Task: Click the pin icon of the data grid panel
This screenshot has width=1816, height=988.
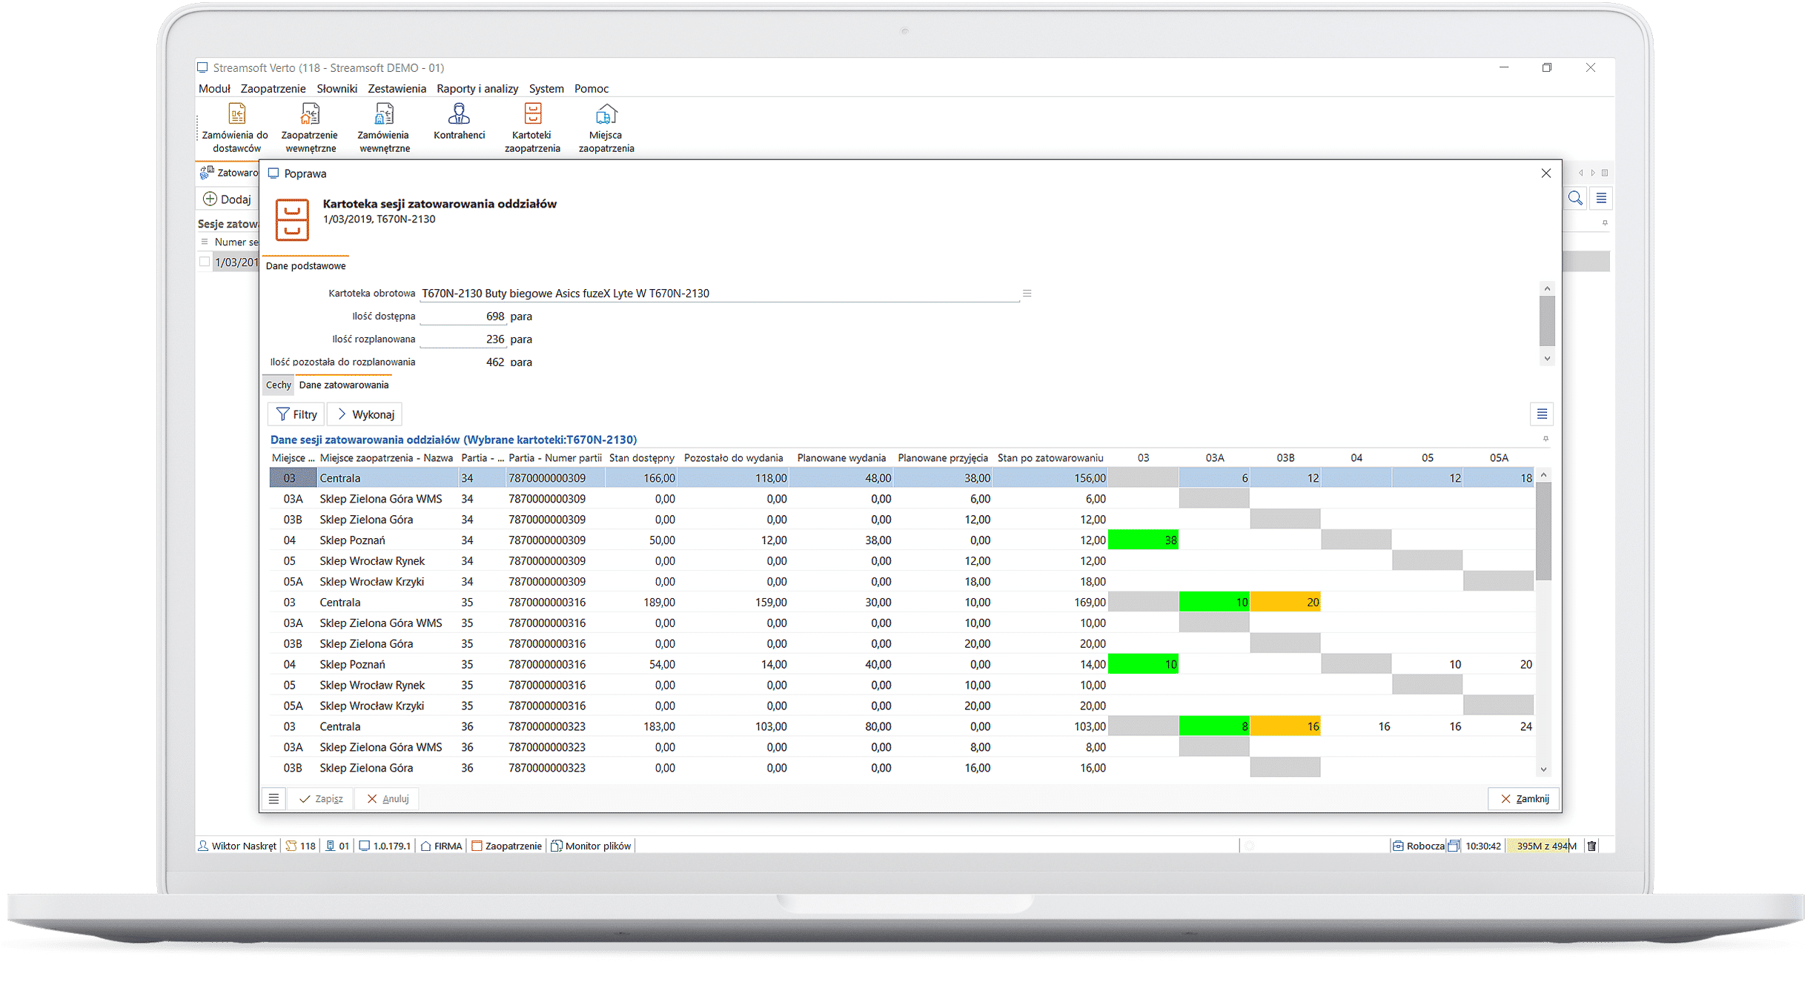Action: pyautogui.click(x=1545, y=440)
